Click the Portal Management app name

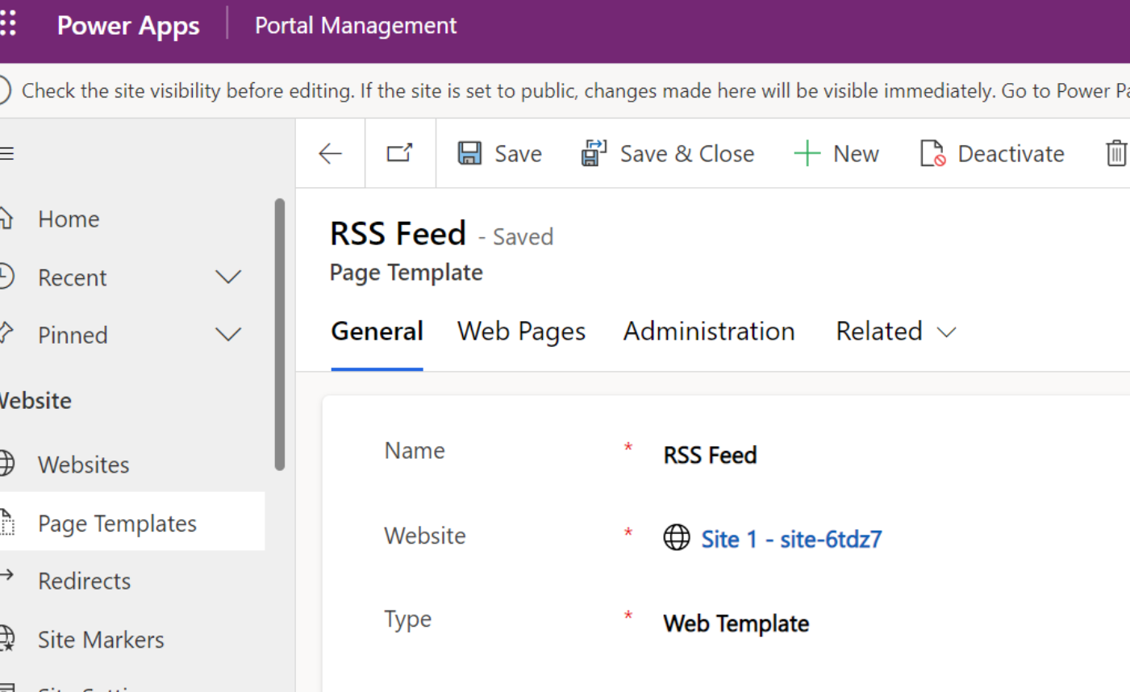[356, 25]
